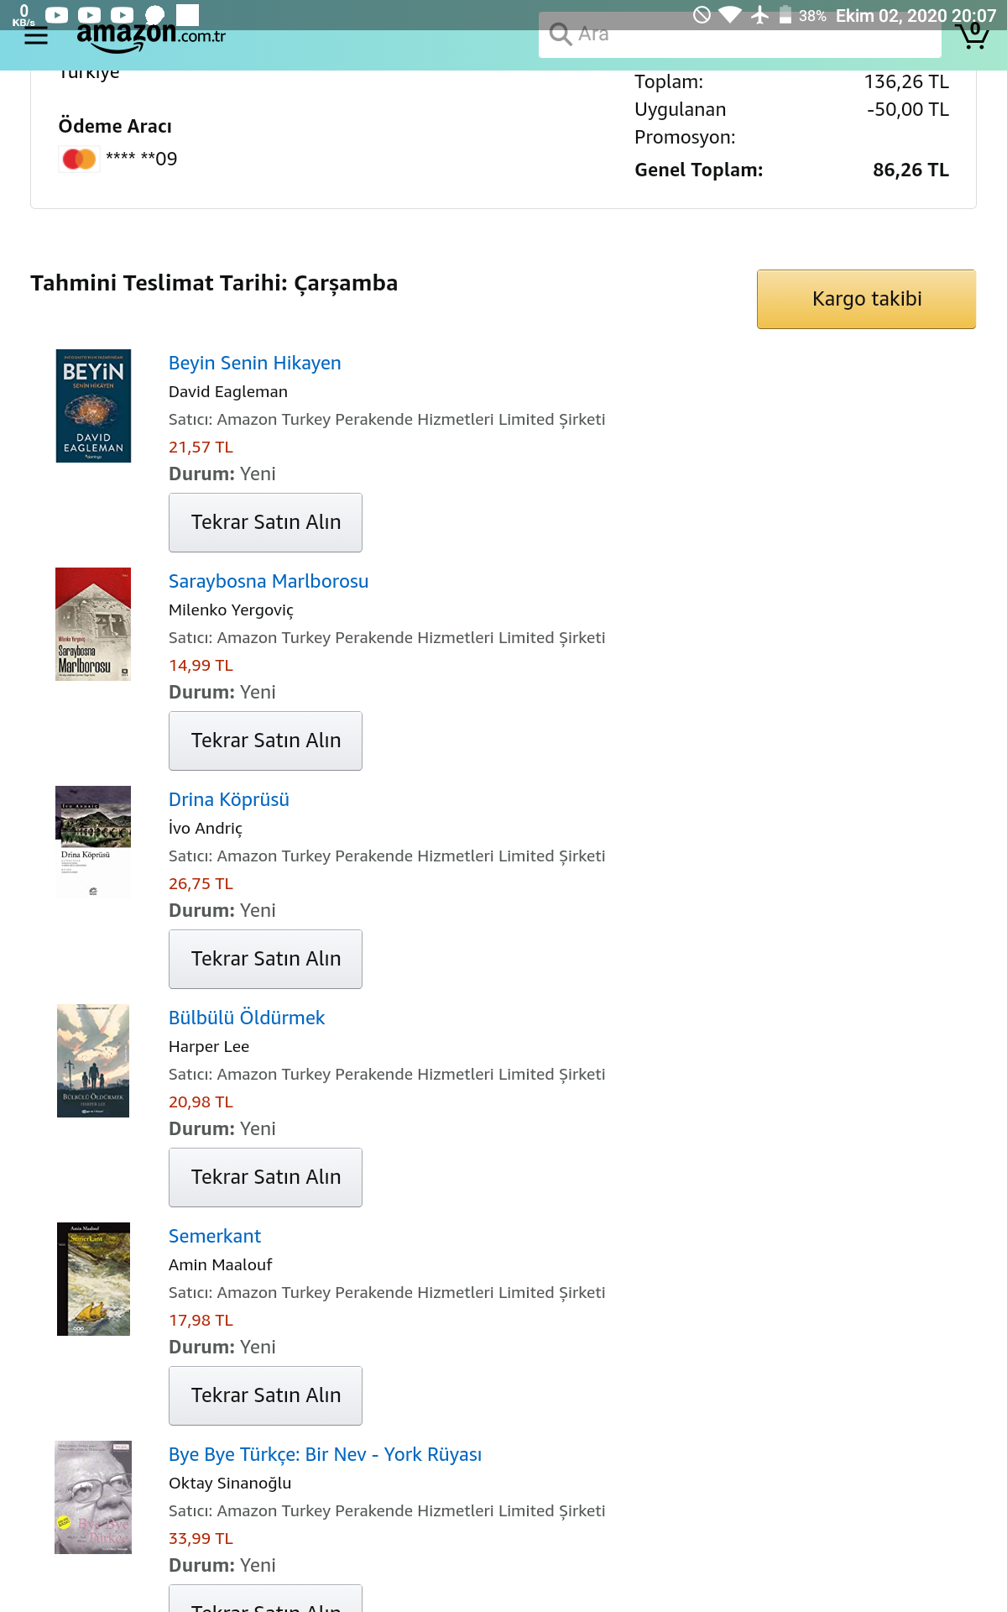Screen dimensions: 1007x1612
Task: Tap the Amazon.com.tr logo
Action: 151,36
